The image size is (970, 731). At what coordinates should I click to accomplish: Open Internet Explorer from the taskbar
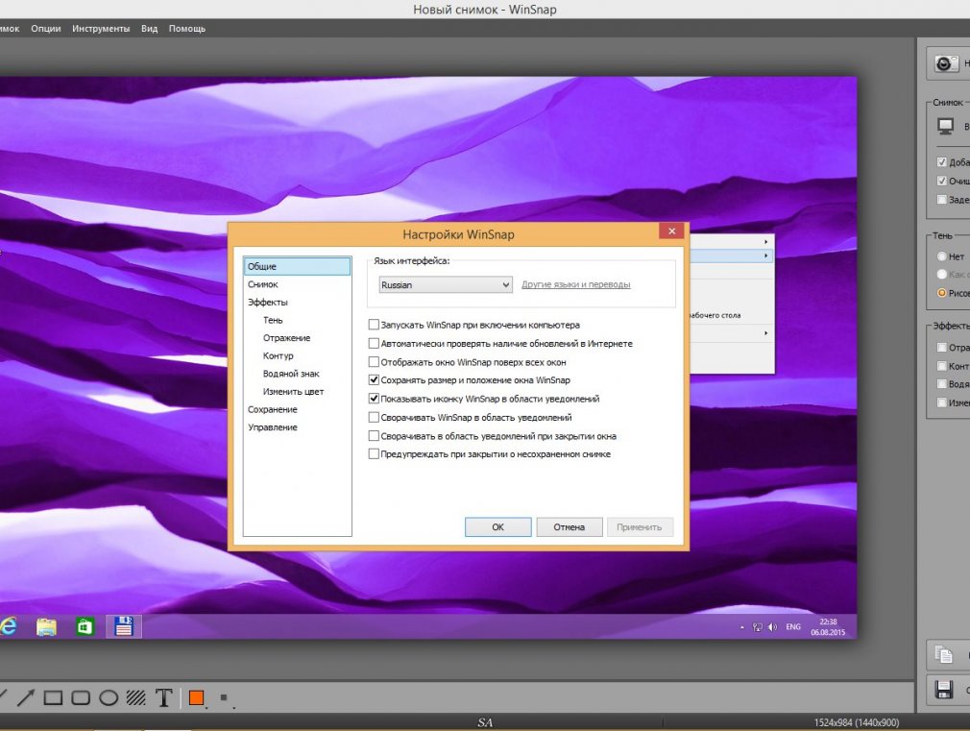pyautogui.click(x=8, y=626)
